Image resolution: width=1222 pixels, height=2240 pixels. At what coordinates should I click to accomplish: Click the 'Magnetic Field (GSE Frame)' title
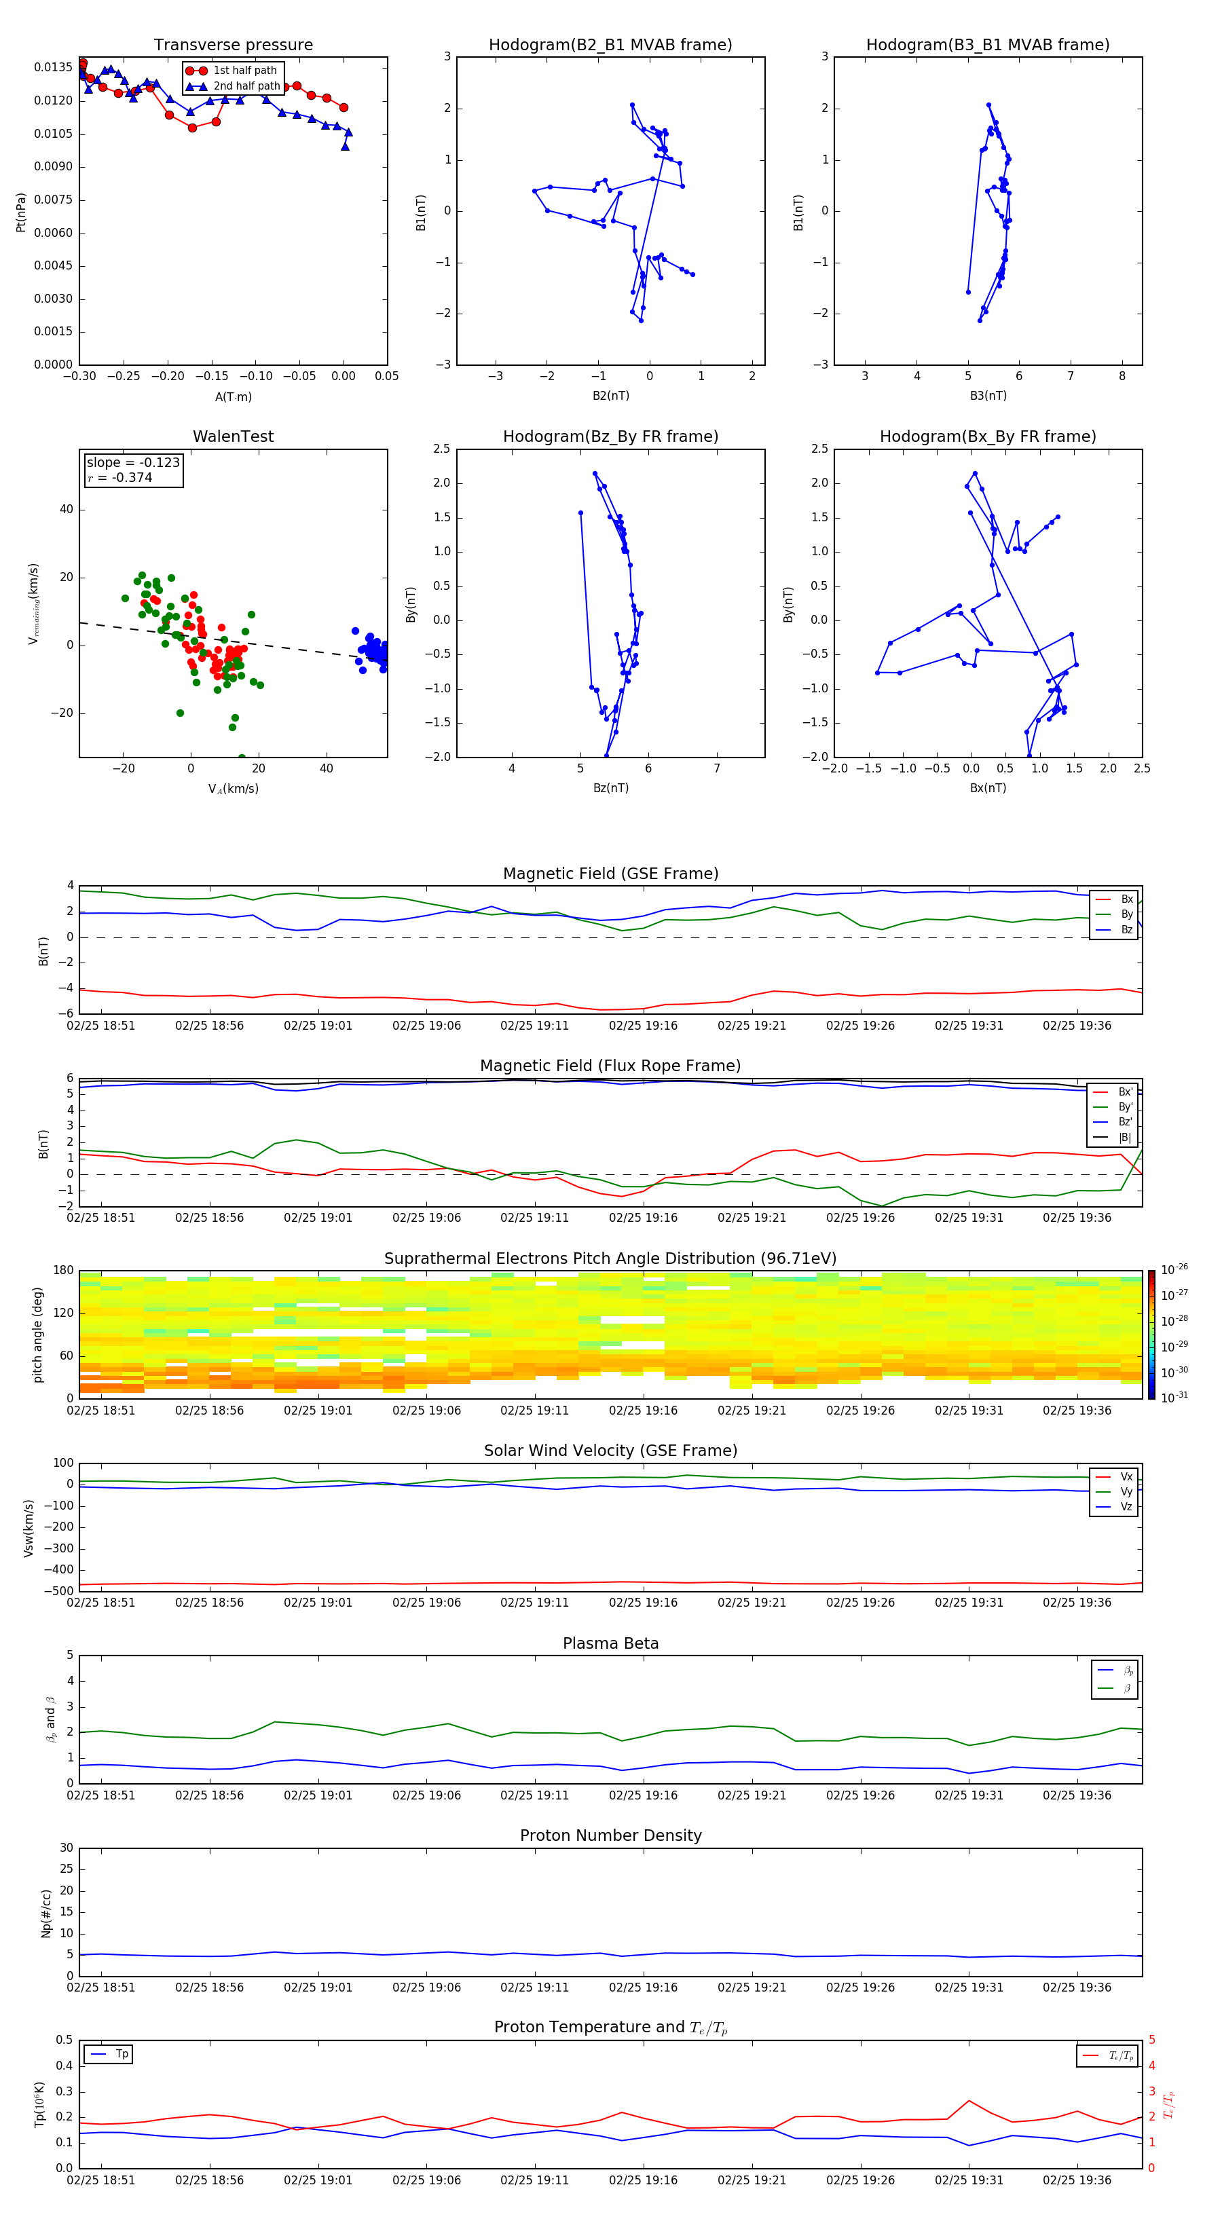tap(610, 874)
